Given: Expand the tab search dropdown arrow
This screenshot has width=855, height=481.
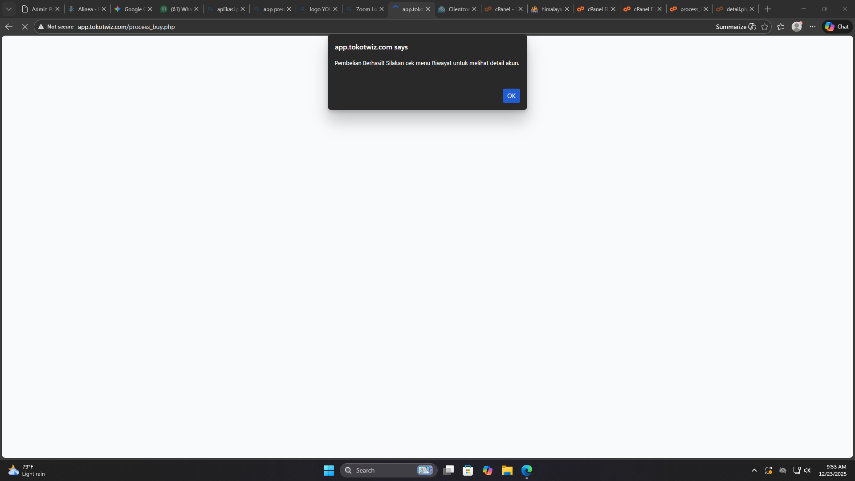Looking at the screenshot, I should pos(9,9).
